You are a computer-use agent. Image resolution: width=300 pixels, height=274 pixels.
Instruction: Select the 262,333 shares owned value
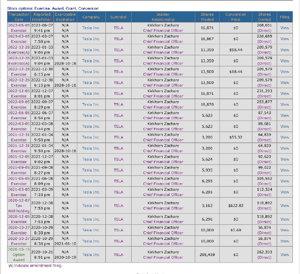[x=264, y=252]
